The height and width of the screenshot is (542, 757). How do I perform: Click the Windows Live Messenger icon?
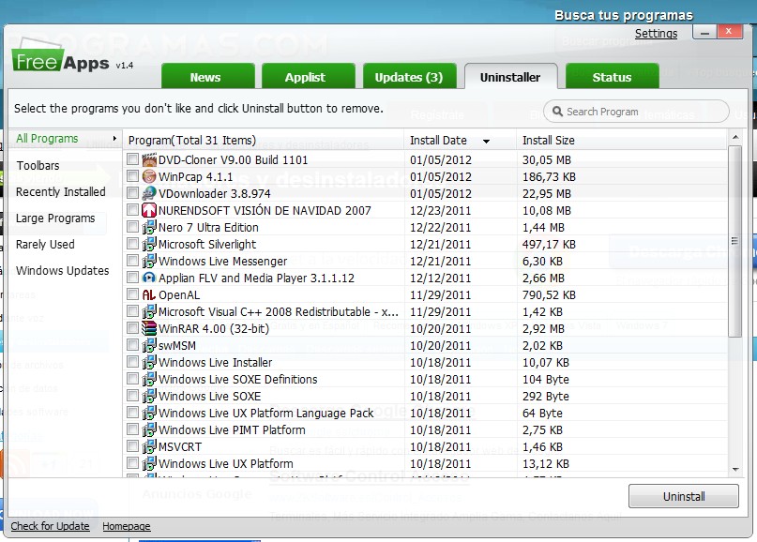click(x=149, y=261)
